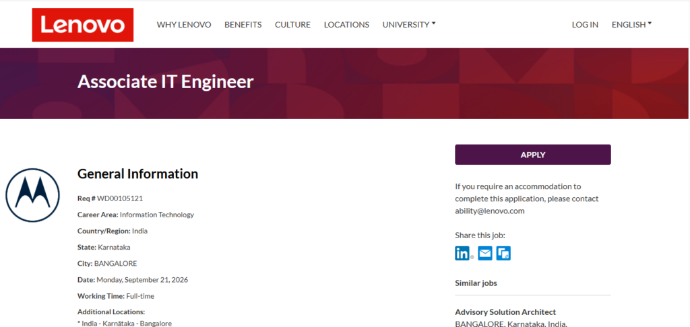690x327 pixels.
Task: Select City BANGALORE text
Action: [107, 263]
